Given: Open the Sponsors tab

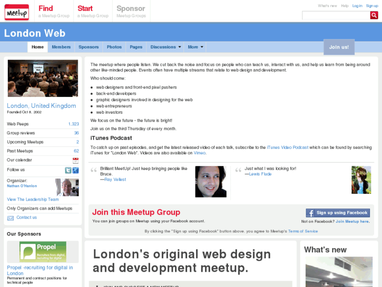Looking at the screenshot, I should point(89,47).
